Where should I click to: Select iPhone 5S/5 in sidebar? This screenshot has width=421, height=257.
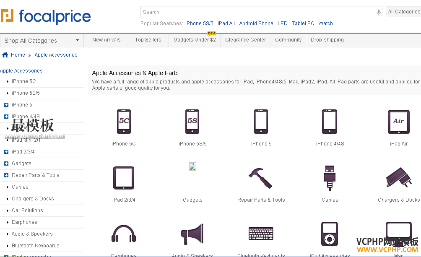coord(26,93)
